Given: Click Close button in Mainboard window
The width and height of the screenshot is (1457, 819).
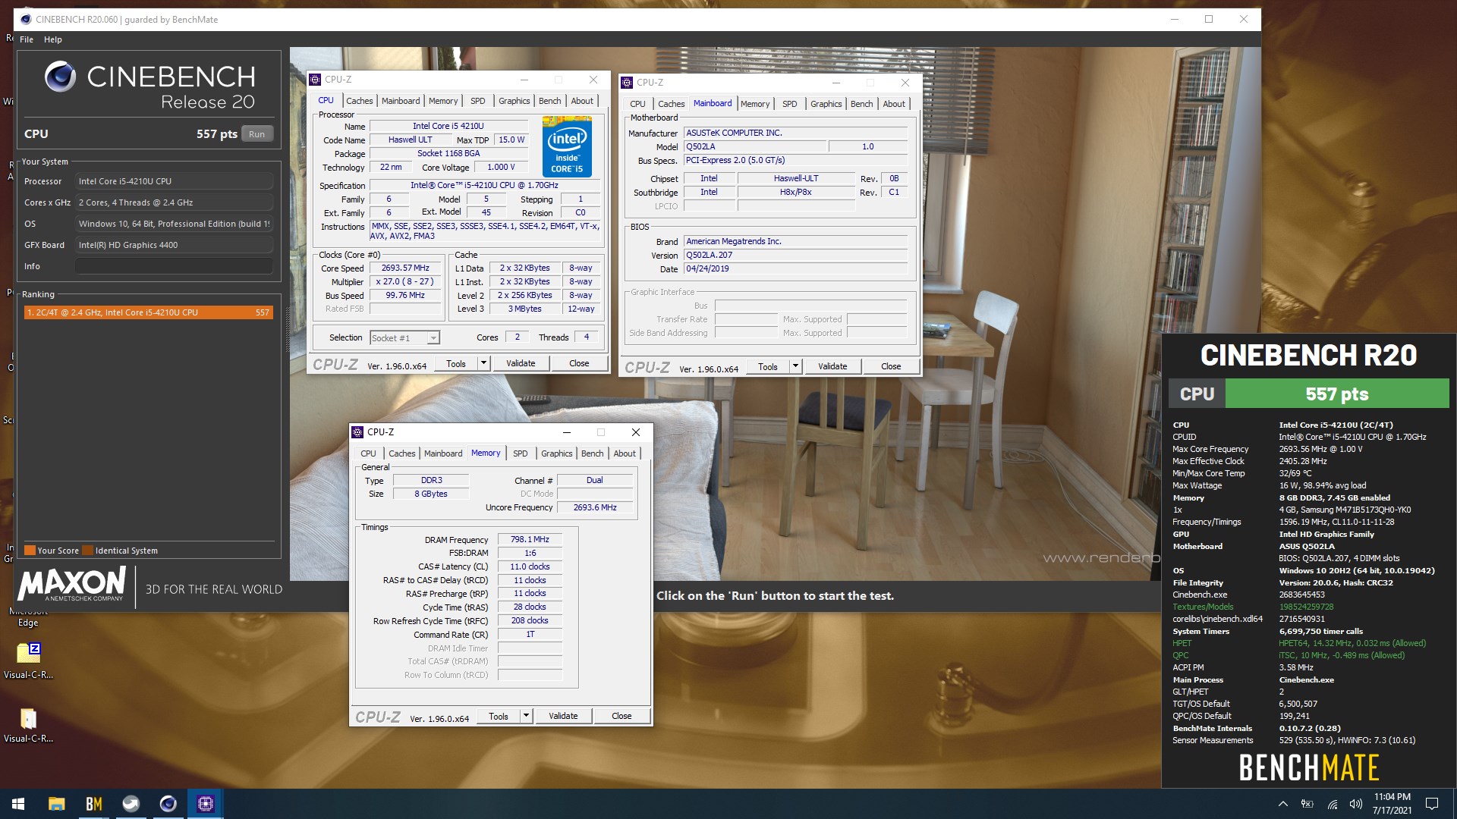Looking at the screenshot, I should (x=891, y=367).
